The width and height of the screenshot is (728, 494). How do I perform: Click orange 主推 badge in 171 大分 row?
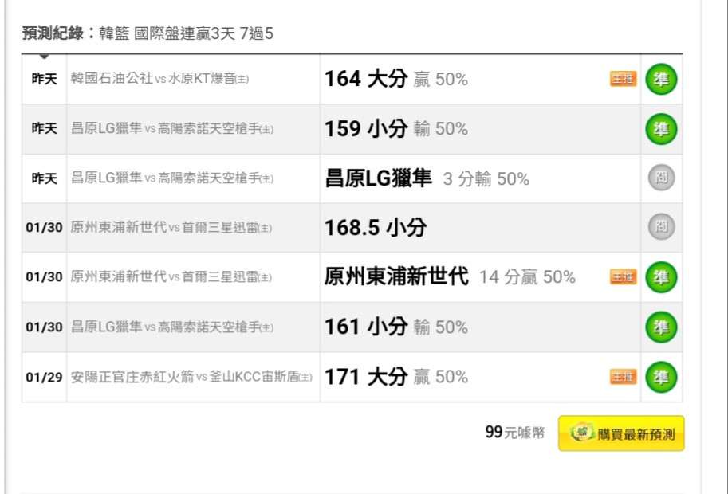point(623,377)
